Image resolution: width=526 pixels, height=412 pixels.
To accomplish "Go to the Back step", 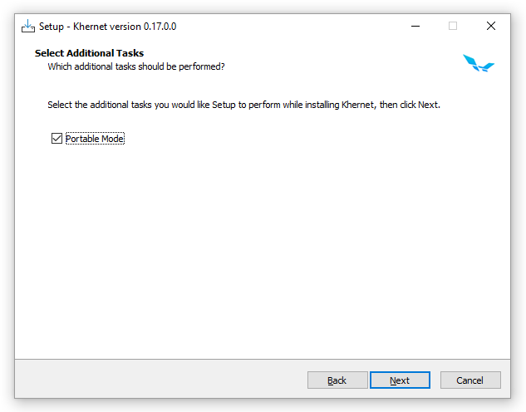I will click(x=337, y=380).
